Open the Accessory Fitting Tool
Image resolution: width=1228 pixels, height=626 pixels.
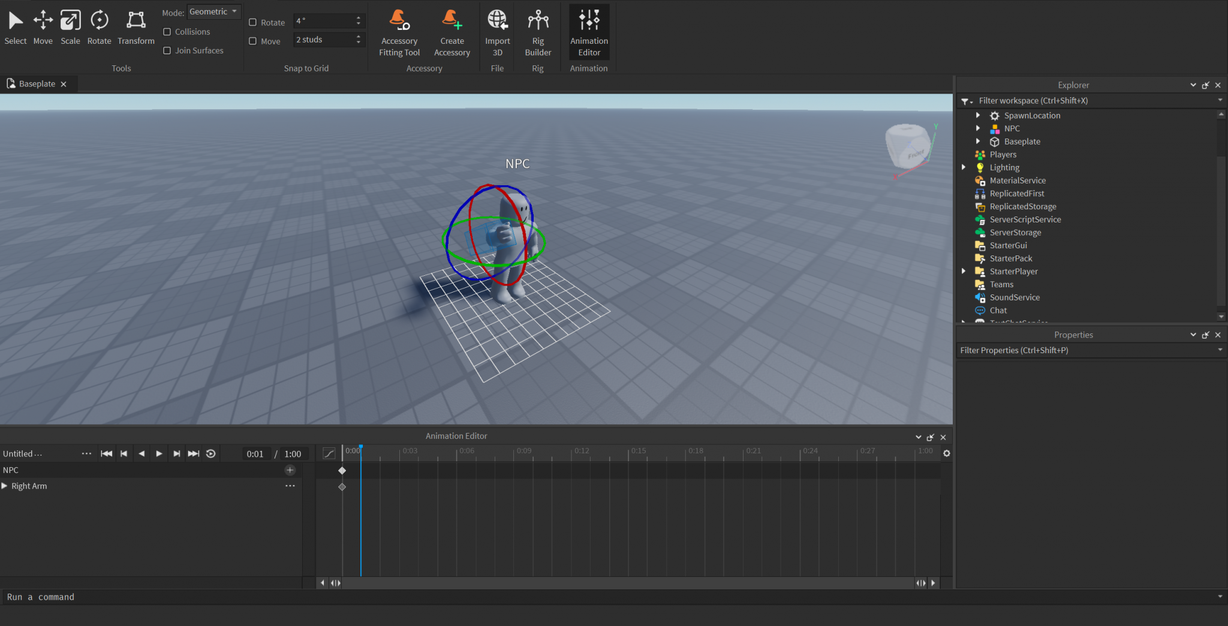pos(398,30)
